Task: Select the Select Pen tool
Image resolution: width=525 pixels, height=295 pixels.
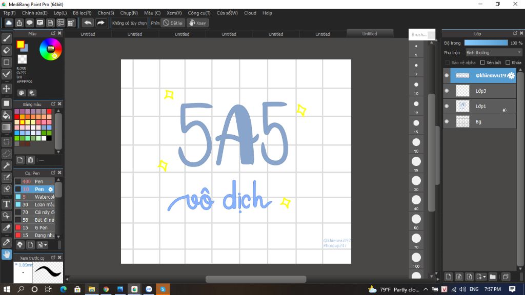Action: coord(6,177)
